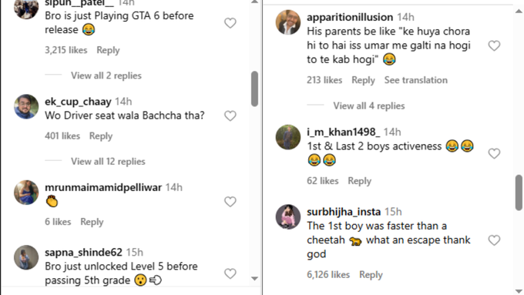The height and width of the screenshot is (295, 524).
Task: Open apparitionillusion's avatar
Action: point(288,22)
